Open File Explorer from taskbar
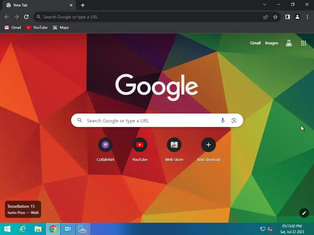Viewport: 314px width, 235px height. point(38,229)
